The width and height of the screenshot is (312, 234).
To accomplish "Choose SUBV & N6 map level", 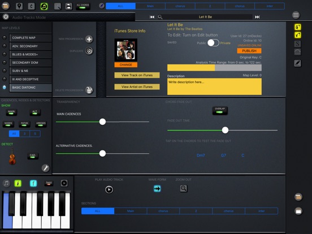I will tap(31, 71).
